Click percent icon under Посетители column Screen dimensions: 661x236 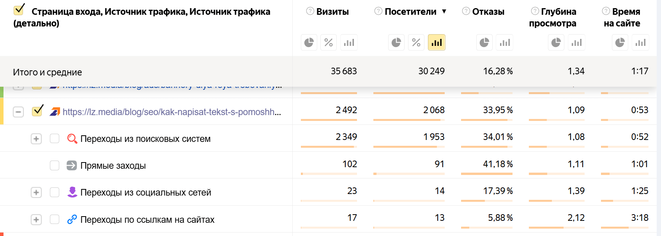point(416,42)
